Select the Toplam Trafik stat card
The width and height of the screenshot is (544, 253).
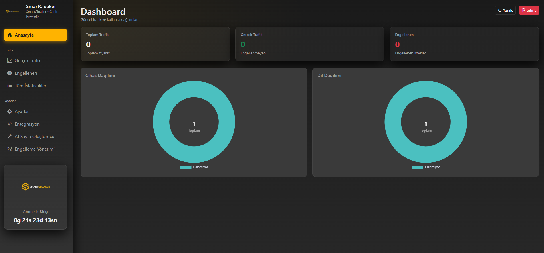pyautogui.click(x=155, y=44)
